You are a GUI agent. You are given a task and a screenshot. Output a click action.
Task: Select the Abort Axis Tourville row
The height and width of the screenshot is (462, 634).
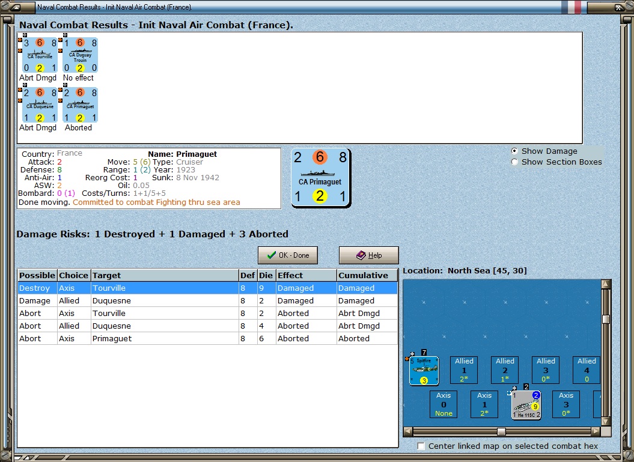coord(208,313)
